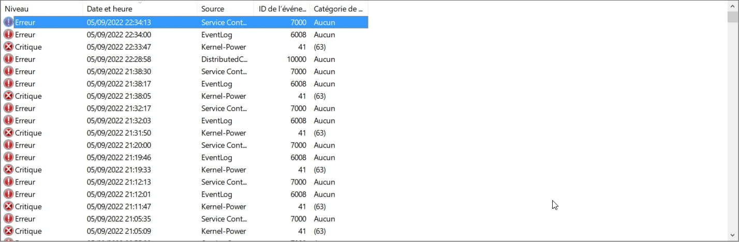Screen dimensions: 739x242
Task: Click the (63) category at 21:19:33
Action: [320, 170]
